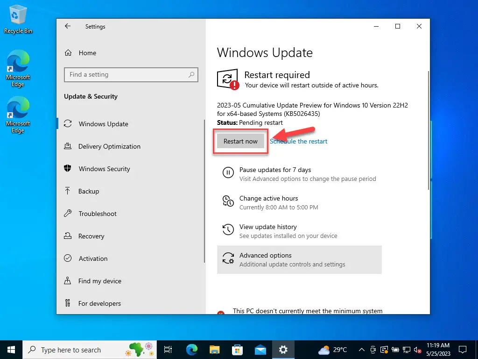This screenshot has width=478, height=359.
Task: Open the notification center icon
Action: click(x=463, y=350)
